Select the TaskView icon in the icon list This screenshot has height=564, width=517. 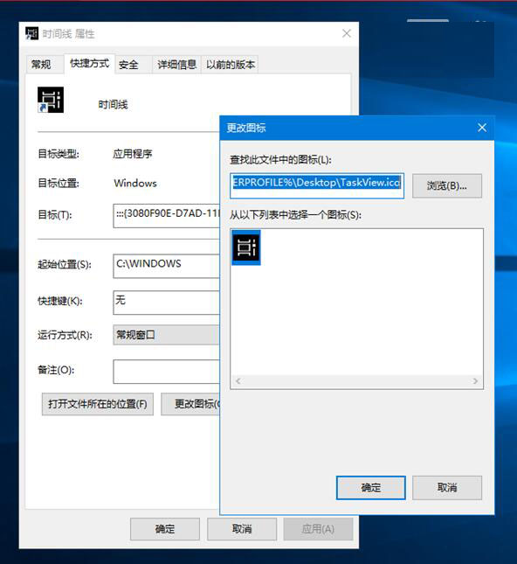coord(246,247)
